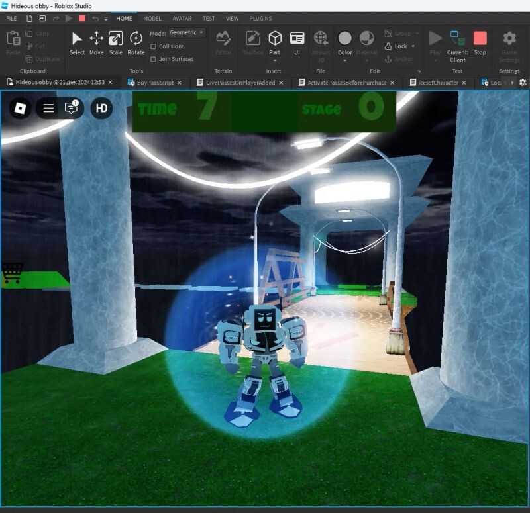The height and width of the screenshot is (513, 530).
Task: Open the MODEL ribbon tab
Action: pyautogui.click(x=152, y=19)
